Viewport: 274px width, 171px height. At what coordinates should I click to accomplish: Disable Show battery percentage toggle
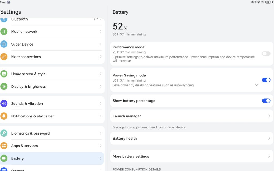tap(266, 101)
